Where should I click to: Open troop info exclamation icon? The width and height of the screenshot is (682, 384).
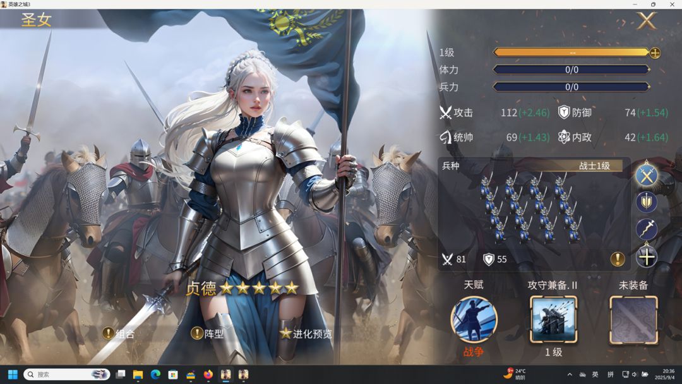coord(617,259)
